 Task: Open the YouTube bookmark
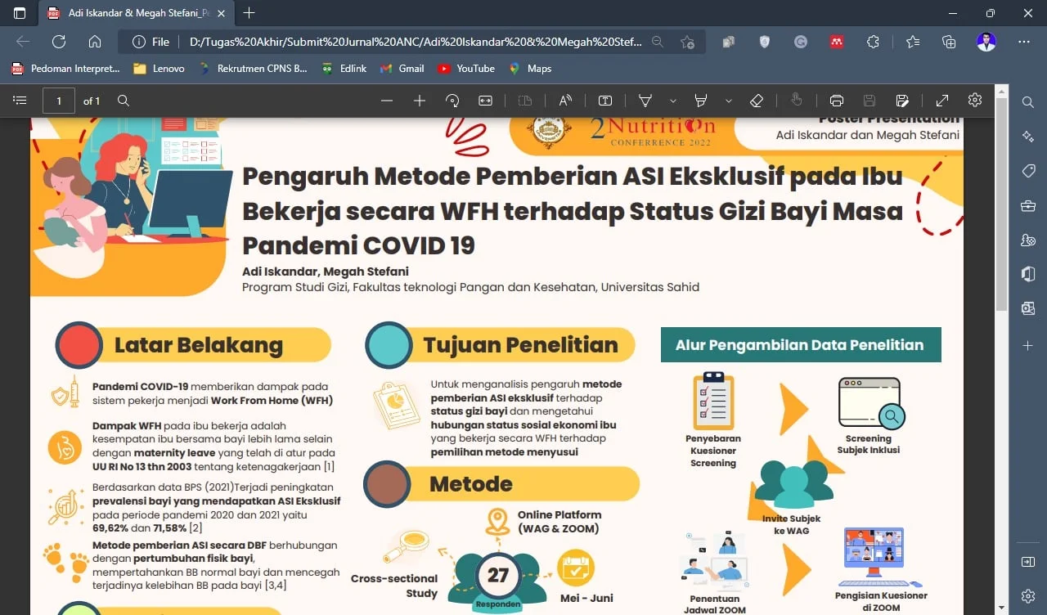(465, 69)
